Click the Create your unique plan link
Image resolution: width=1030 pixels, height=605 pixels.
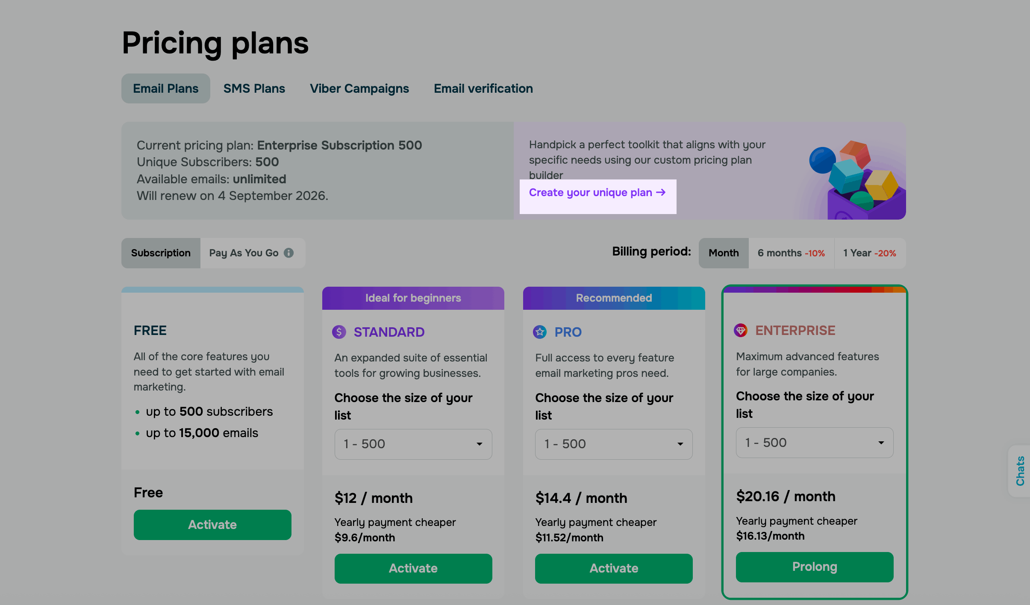tap(597, 193)
